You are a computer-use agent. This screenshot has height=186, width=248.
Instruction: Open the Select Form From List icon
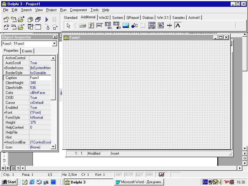[38, 20]
